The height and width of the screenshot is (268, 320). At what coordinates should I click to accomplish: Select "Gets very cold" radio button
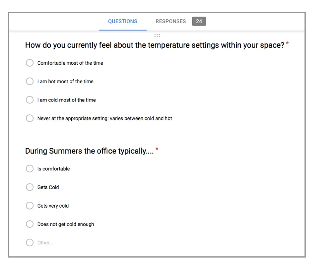pyautogui.click(x=30, y=206)
